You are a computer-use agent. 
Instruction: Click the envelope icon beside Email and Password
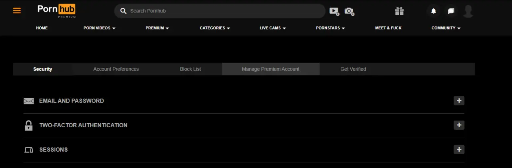point(29,101)
